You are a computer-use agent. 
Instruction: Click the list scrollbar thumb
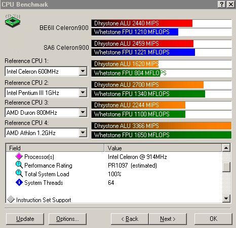click(226, 167)
